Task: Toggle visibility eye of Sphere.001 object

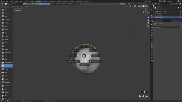Action: 180,17
